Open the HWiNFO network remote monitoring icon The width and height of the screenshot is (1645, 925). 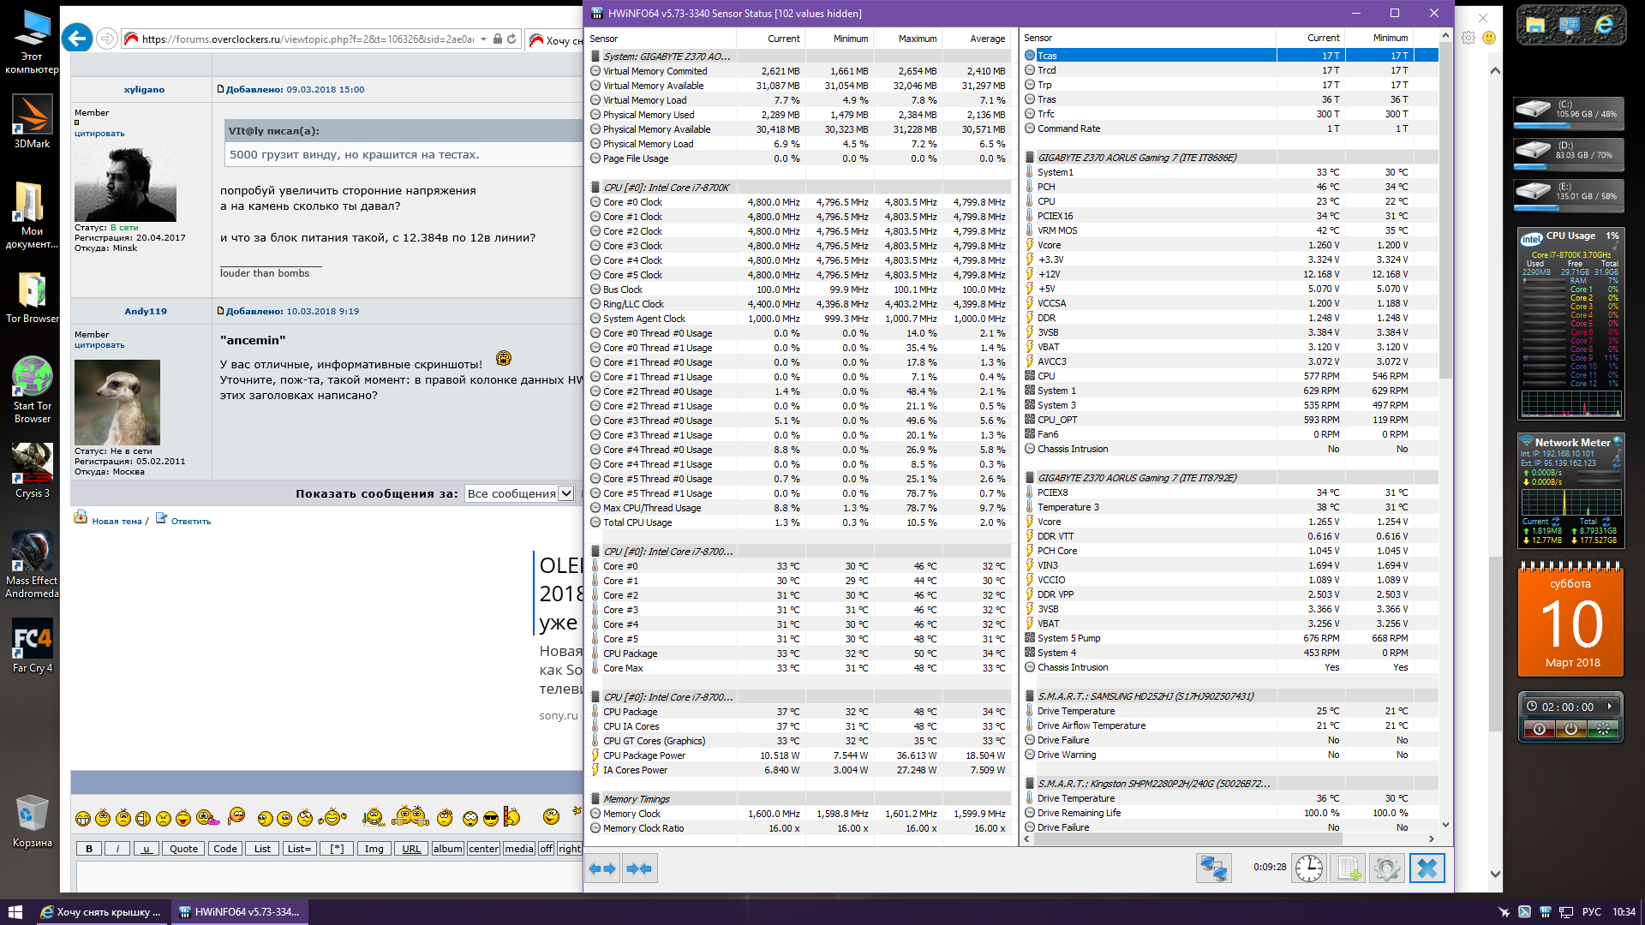(x=1213, y=868)
